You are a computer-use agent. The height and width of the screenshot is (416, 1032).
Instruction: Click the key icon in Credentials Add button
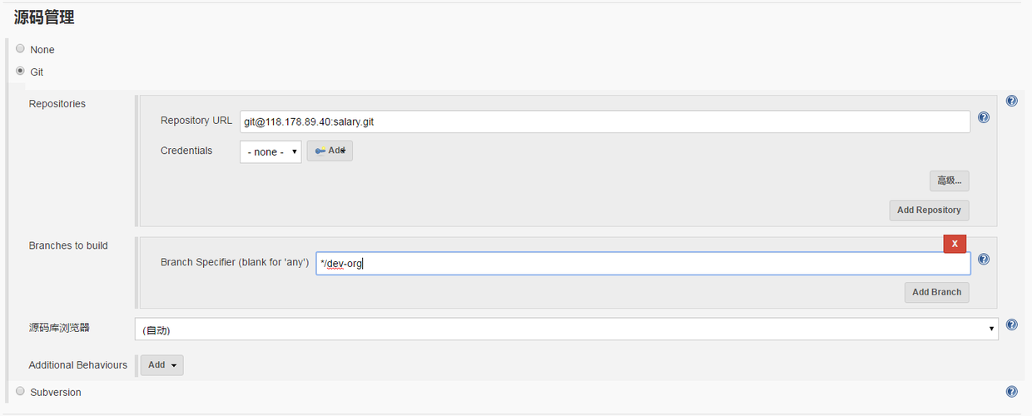(320, 151)
